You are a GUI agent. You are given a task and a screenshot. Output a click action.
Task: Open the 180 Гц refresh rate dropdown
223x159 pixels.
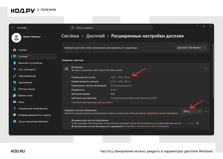192,111
